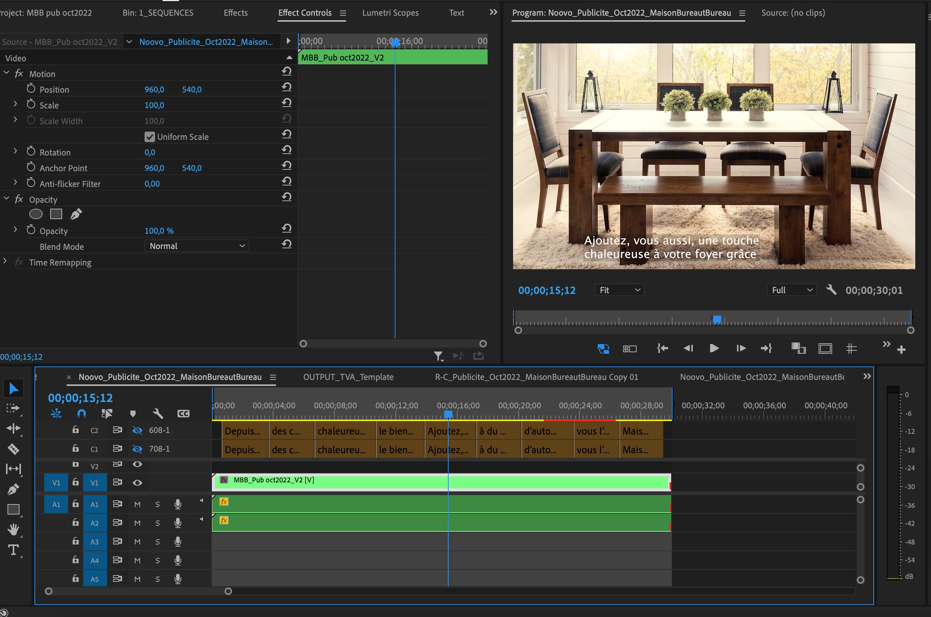Screen dimensions: 931x617
Task: Select the Type tool
Action: click(x=13, y=550)
